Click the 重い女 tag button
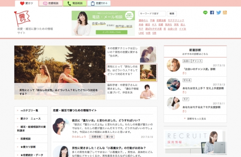This screenshot has width=241, height=157. click(109, 137)
